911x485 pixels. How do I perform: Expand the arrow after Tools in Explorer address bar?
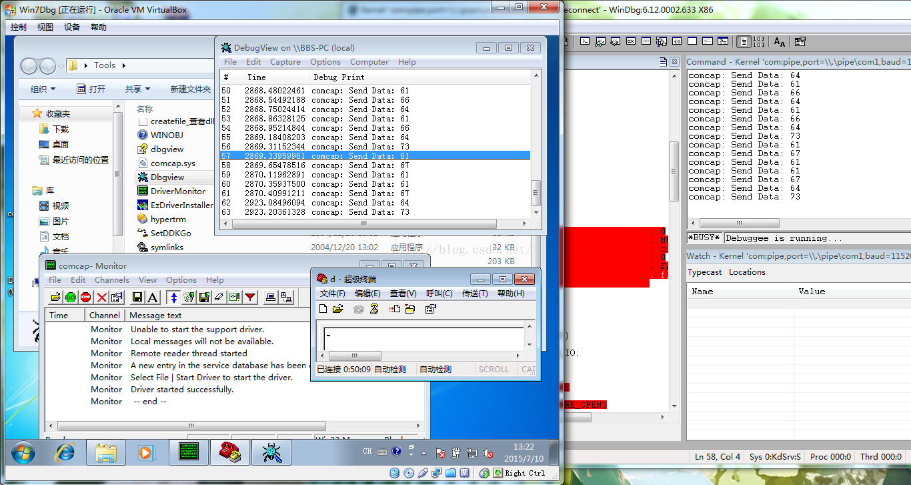pyautogui.click(x=124, y=65)
